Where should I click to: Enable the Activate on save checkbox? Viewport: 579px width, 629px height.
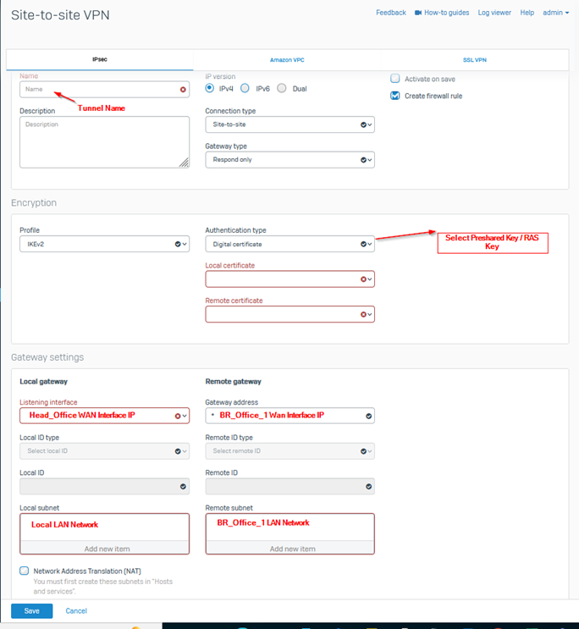[395, 79]
